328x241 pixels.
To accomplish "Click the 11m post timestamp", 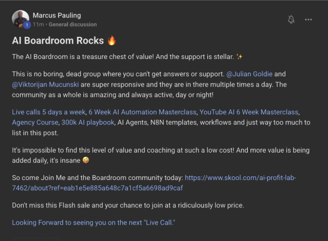I will [x=38, y=24].
